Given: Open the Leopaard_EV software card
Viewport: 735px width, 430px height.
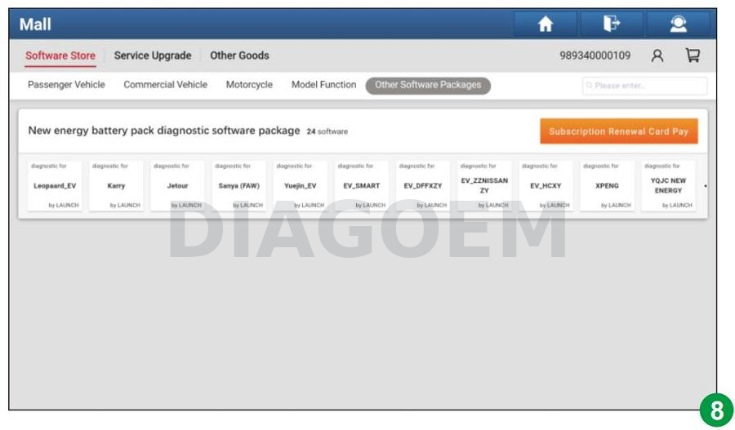Looking at the screenshot, I should click(55, 186).
